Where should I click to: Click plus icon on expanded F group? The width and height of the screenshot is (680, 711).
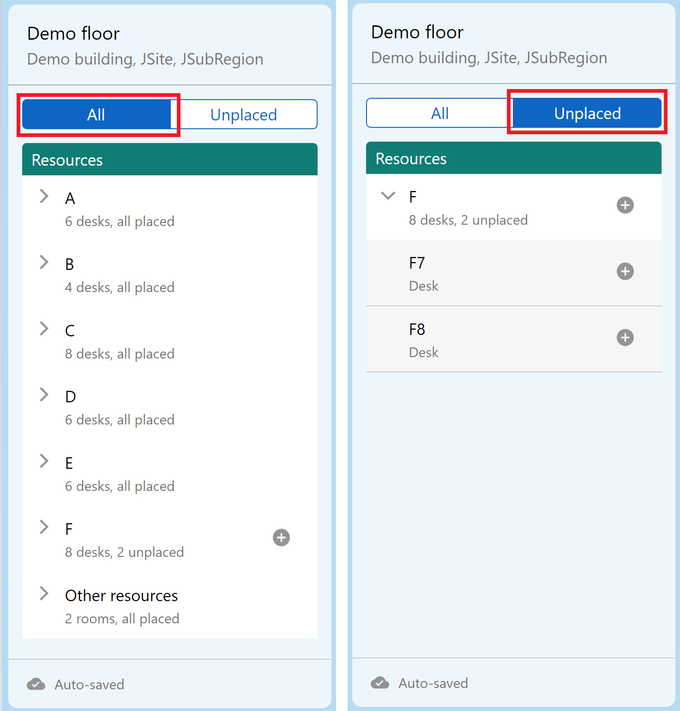[625, 205]
